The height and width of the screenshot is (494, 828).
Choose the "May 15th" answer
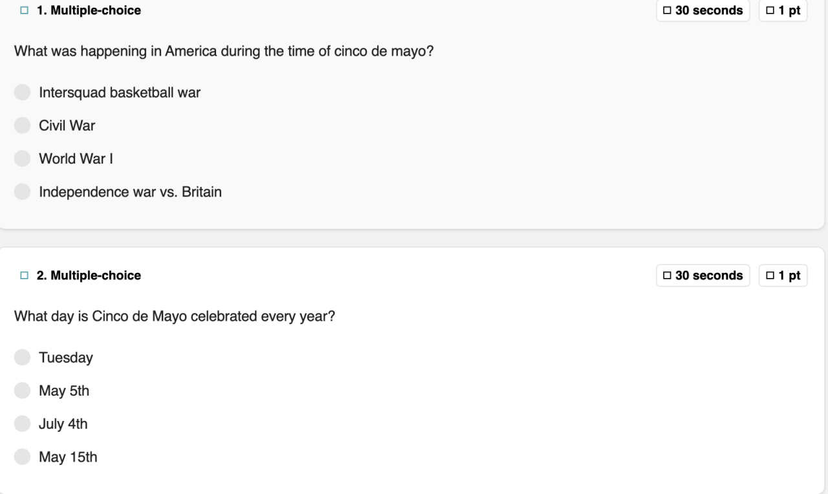click(x=23, y=457)
